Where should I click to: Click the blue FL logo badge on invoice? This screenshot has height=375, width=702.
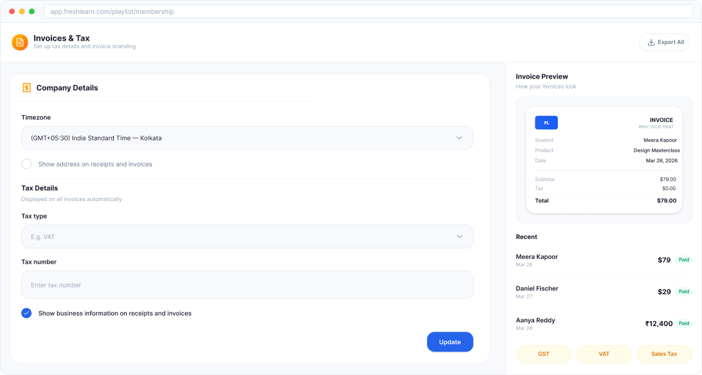546,123
